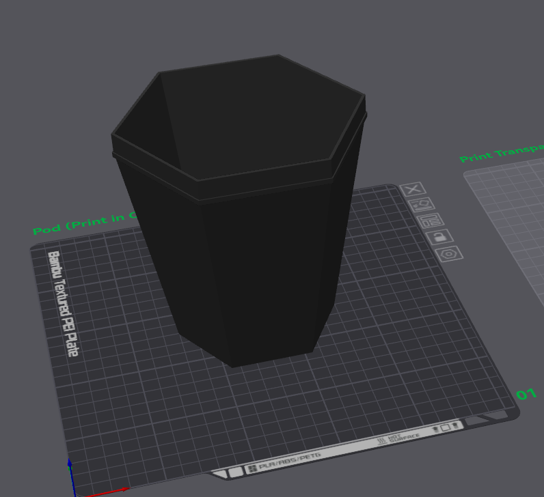Auto-orient objects on plate 01
Image resolution: width=544 pixels, height=497 pixels.
pyautogui.click(x=421, y=205)
